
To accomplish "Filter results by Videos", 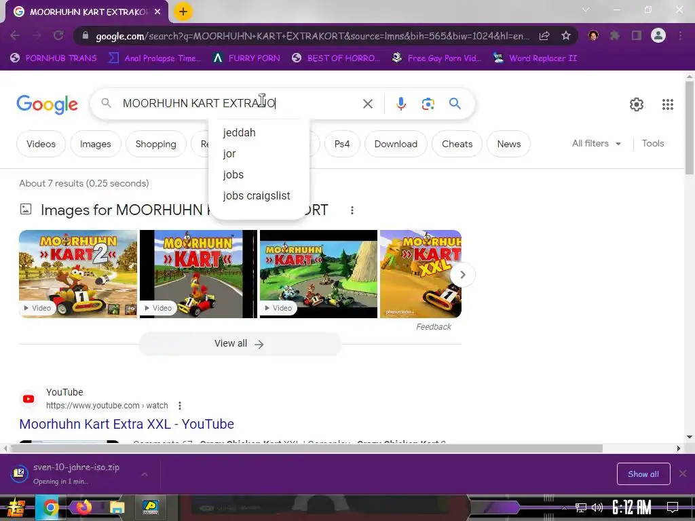I will tap(41, 144).
